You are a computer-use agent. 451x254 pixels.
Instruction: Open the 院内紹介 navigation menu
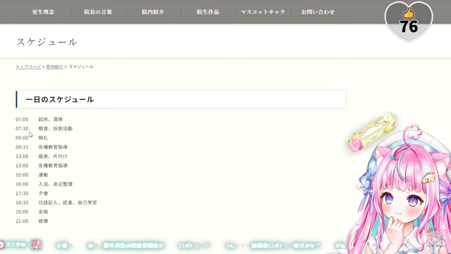pyautogui.click(x=153, y=12)
